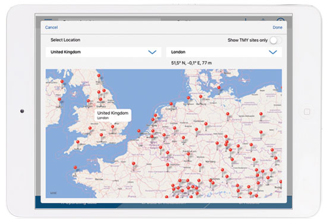Tap the United Kingdom London callout bubble

click(x=113, y=115)
